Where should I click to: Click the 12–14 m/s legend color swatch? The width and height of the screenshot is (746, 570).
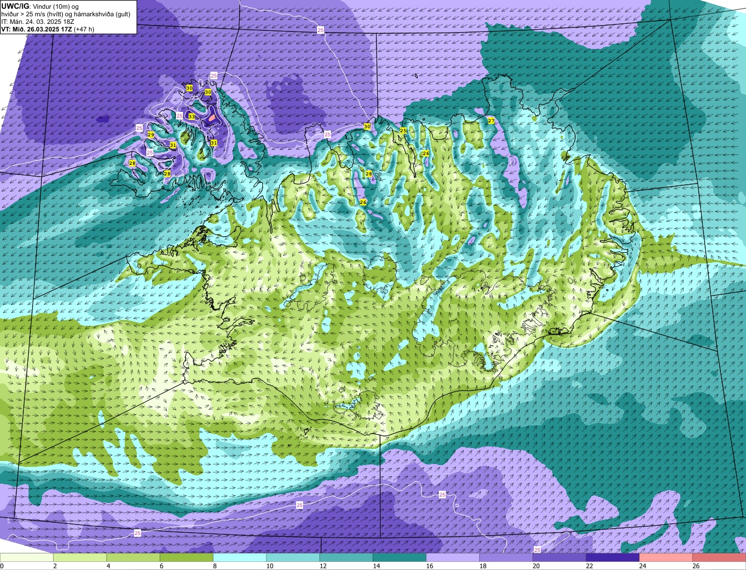(x=347, y=558)
